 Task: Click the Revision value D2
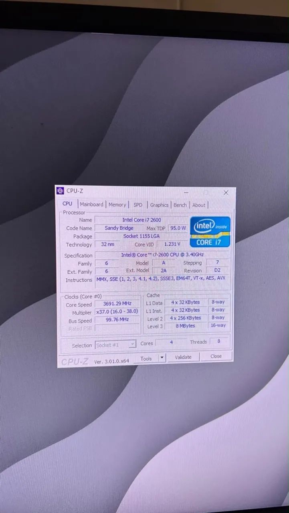pos(218,270)
